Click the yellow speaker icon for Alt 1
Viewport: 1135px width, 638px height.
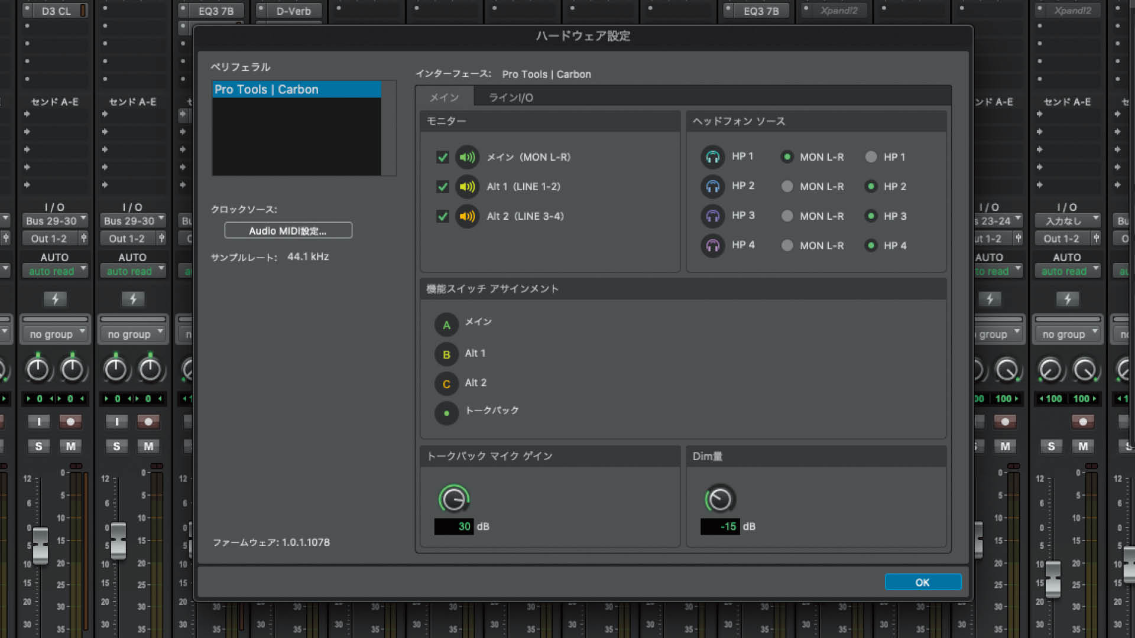click(467, 187)
